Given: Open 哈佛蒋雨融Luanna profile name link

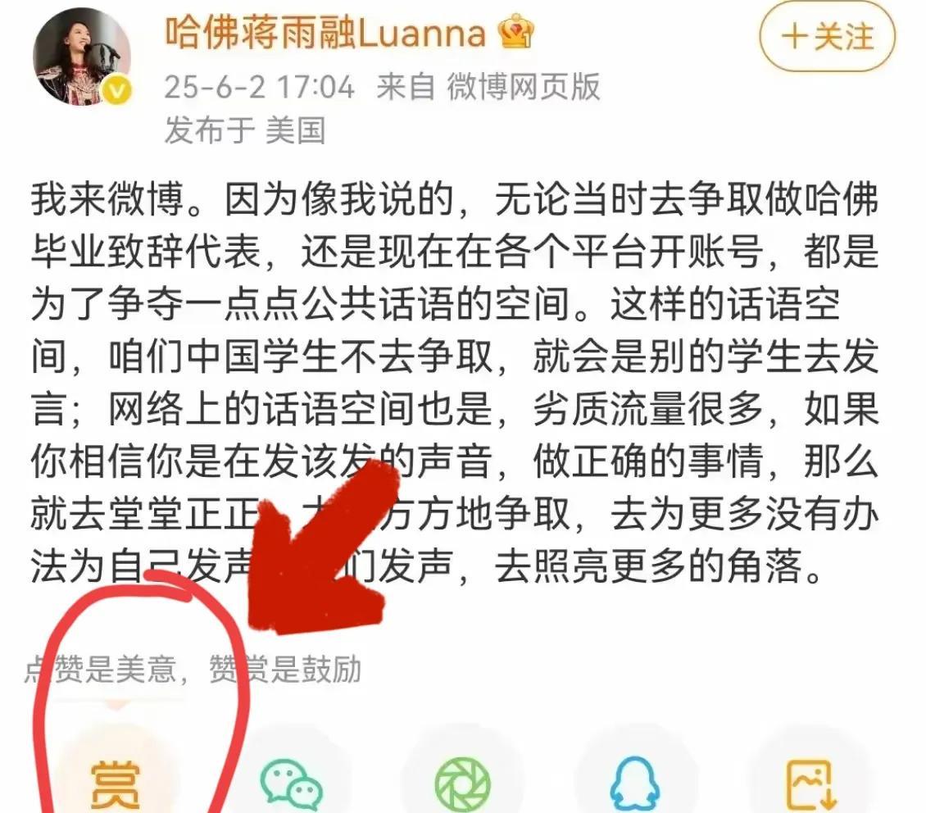Looking at the screenshot, I should pos(325,33).
